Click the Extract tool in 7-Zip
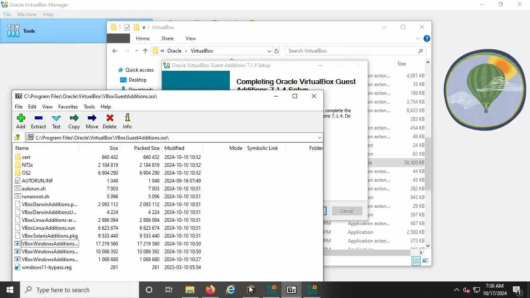 pyautogui.click(x=39, y=121)
